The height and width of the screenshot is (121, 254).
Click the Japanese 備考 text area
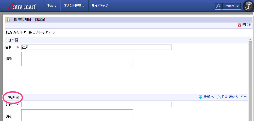click(77, 59)
